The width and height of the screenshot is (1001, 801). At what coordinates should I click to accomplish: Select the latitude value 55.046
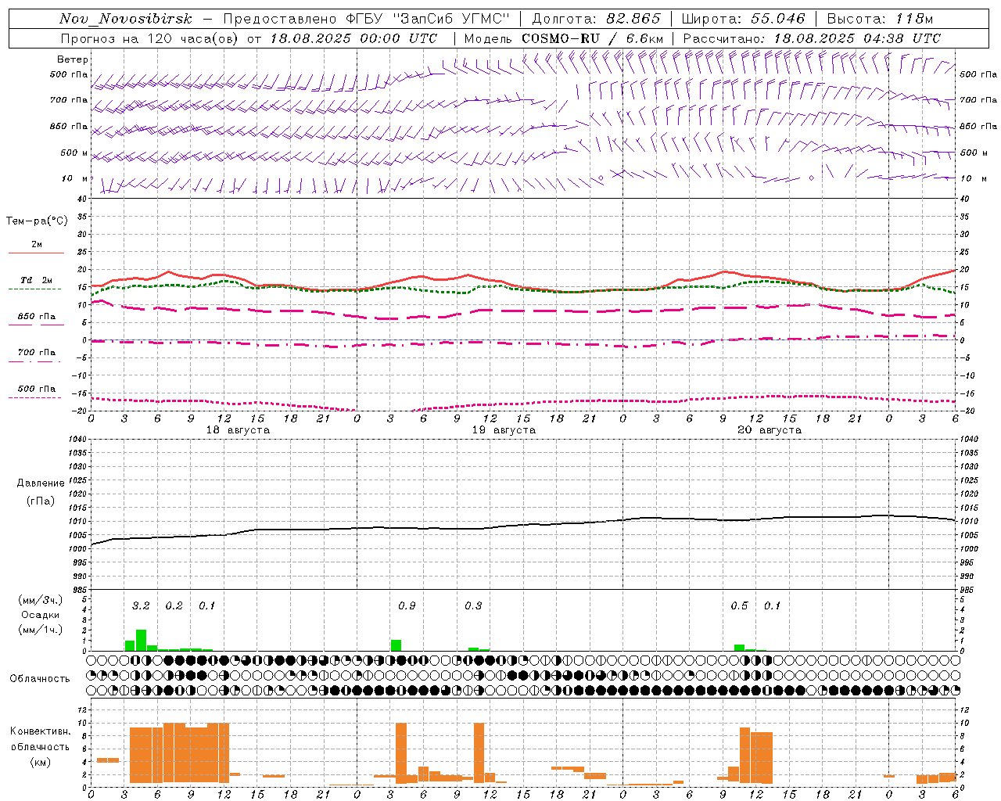pyautogui.click(x=777, y=19)
